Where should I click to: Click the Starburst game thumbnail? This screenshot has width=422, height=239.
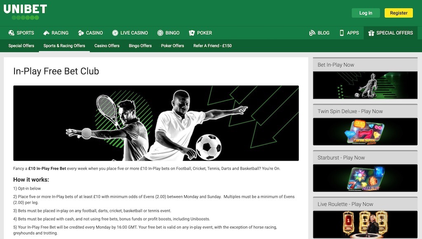[365, 178]
